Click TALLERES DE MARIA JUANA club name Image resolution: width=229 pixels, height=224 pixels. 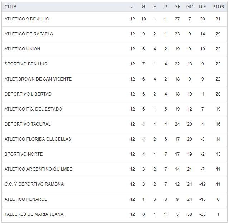(x=34, y=214)
